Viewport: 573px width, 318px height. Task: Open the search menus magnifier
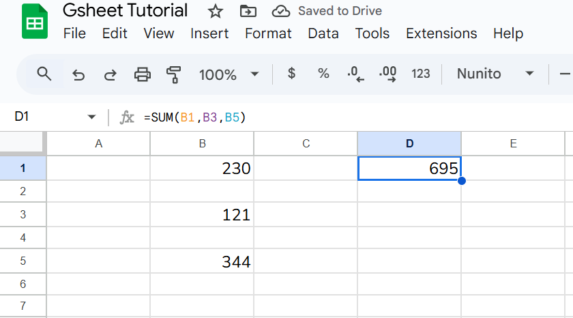pyautogui.click(x=44, y=74)
